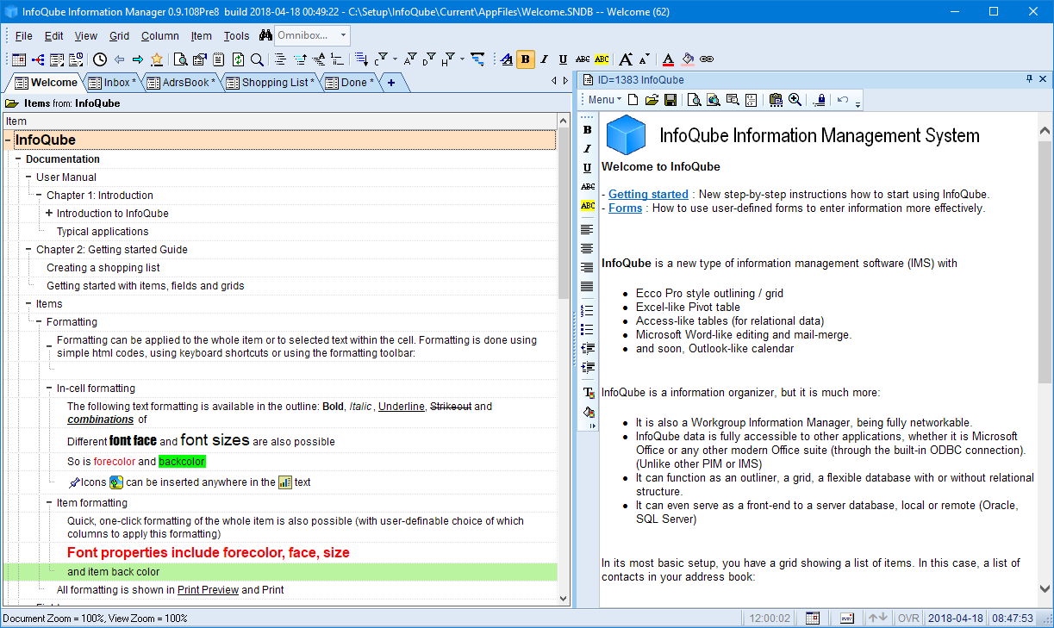Toggle OVR overwrite mode in status bar
Image resolution: width=1054 pixels, height=628 pixels.
pos(908,618)
